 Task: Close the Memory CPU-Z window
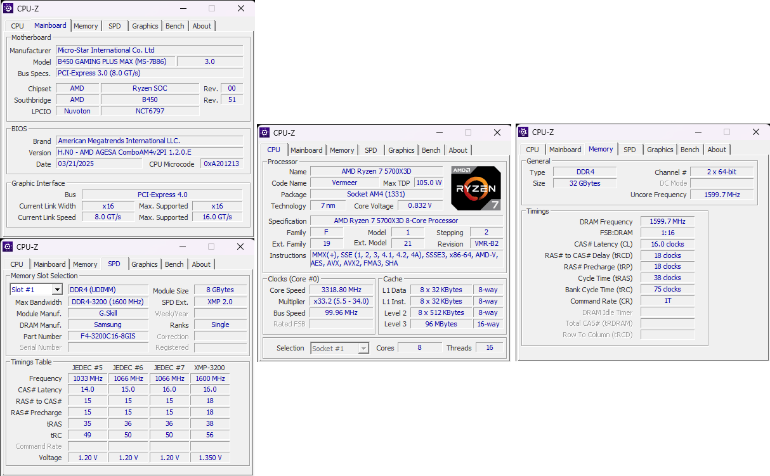(x=756, y=132)
